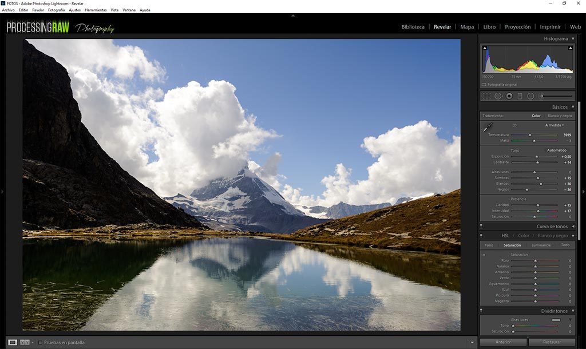Click the HSL targeted adjustment tool

(x=484, y=255)
